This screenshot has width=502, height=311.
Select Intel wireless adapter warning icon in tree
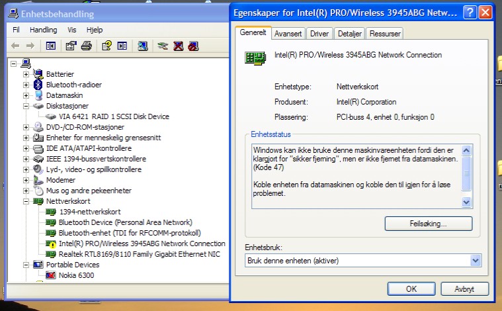coord(51,244)
